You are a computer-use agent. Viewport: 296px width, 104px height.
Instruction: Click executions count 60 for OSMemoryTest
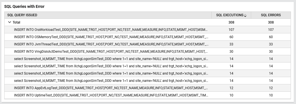coord(231,37)
